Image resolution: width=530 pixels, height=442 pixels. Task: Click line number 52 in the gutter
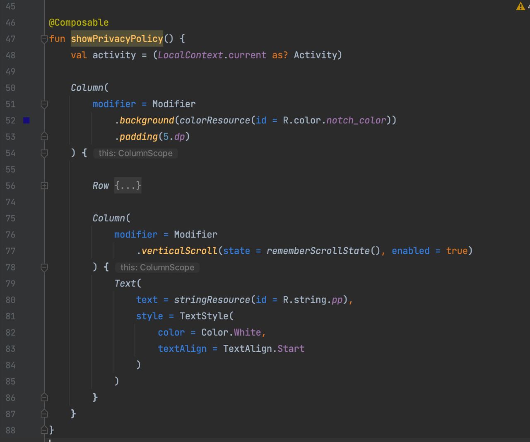(10, 120)
